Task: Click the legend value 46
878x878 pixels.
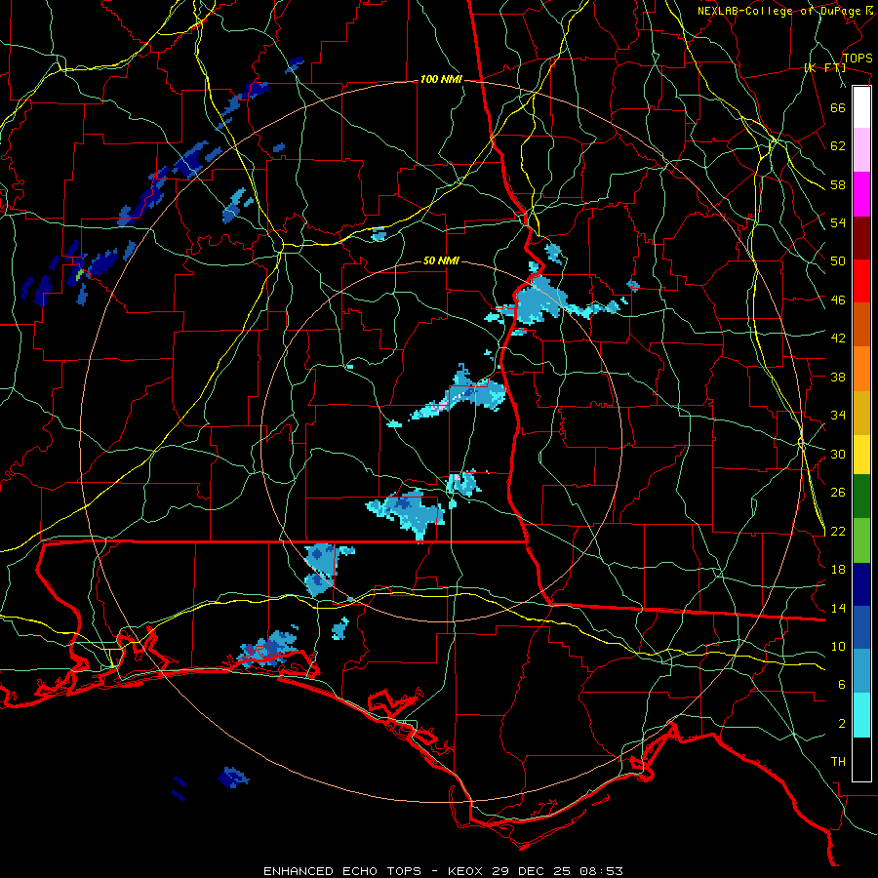Action: [x=838, y=300]
